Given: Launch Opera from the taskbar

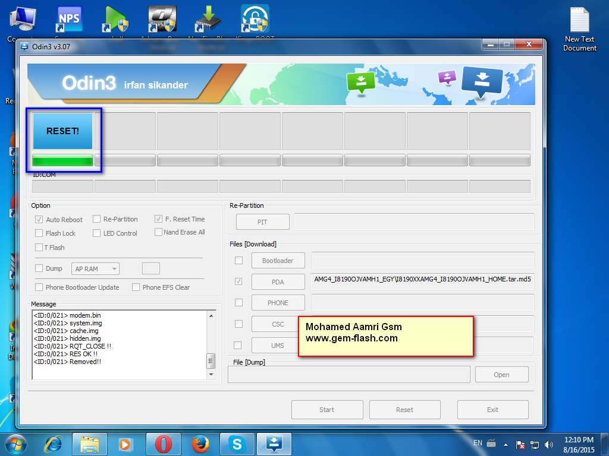Looking at the screenshot, I should pos(163,444).
